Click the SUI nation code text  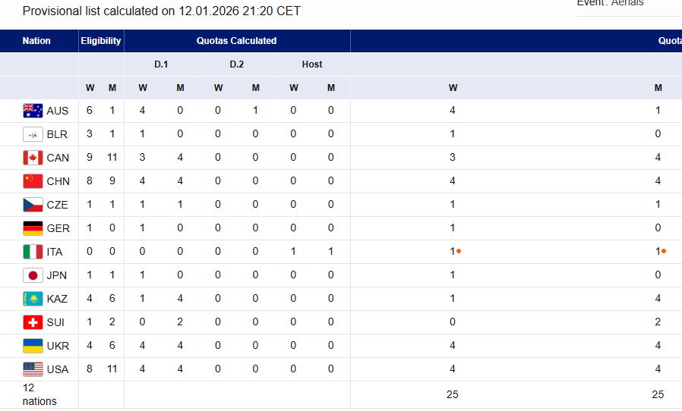55,323
